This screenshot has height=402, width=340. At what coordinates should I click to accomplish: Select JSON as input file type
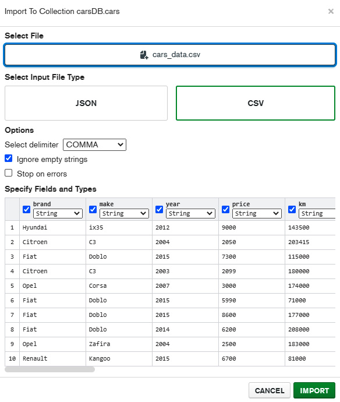pyautogui.click(x=86, y=103)
